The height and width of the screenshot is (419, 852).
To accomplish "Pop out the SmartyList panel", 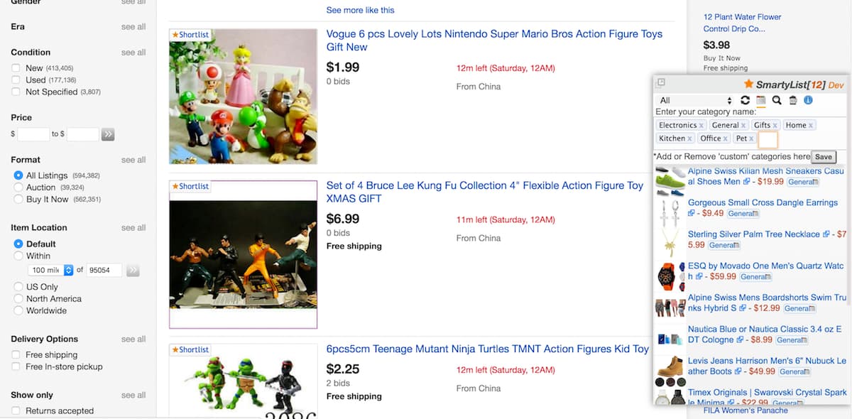I will pos(661,83).
